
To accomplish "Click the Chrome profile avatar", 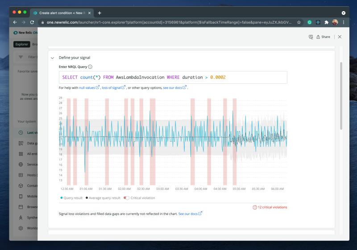I will point(335,22).
